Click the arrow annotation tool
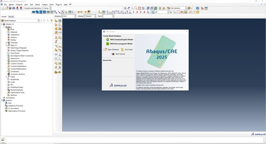Screen dimensions: 266x144 [x=59, y=12]
